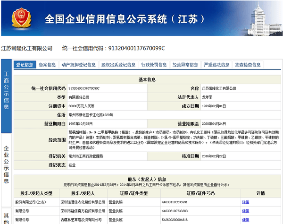Click the legal representative name 龙孝军
283x224 pixels.
coord(207,97)
